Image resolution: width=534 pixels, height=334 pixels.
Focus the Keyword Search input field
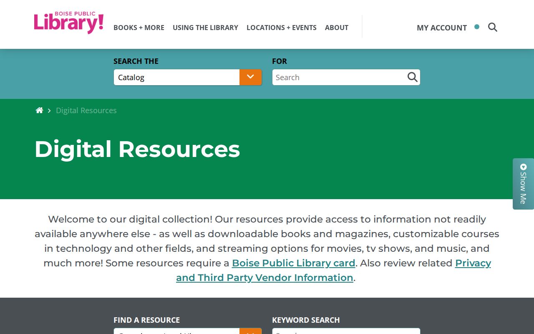(346, 331)
